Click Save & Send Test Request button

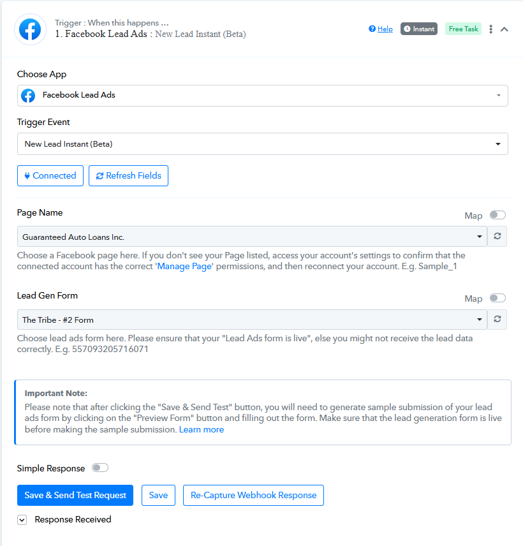tap(75, 495)
